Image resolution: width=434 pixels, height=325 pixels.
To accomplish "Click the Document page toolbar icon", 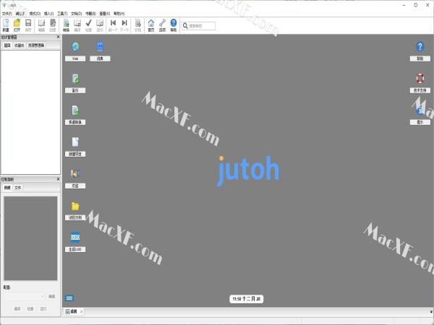I will 137,25.
